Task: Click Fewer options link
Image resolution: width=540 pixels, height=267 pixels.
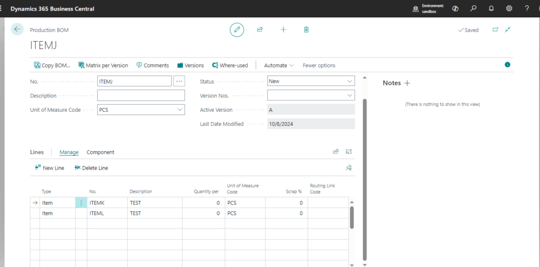Action: tap(319, 65)
